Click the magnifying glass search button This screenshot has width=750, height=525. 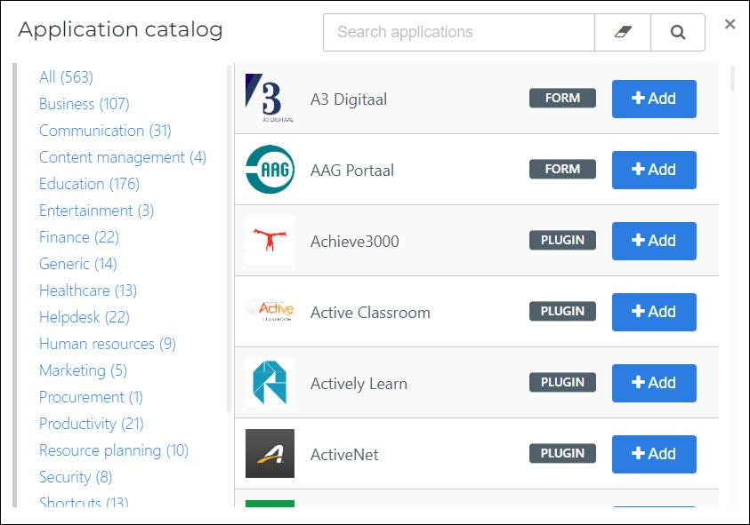click(677, 32)
